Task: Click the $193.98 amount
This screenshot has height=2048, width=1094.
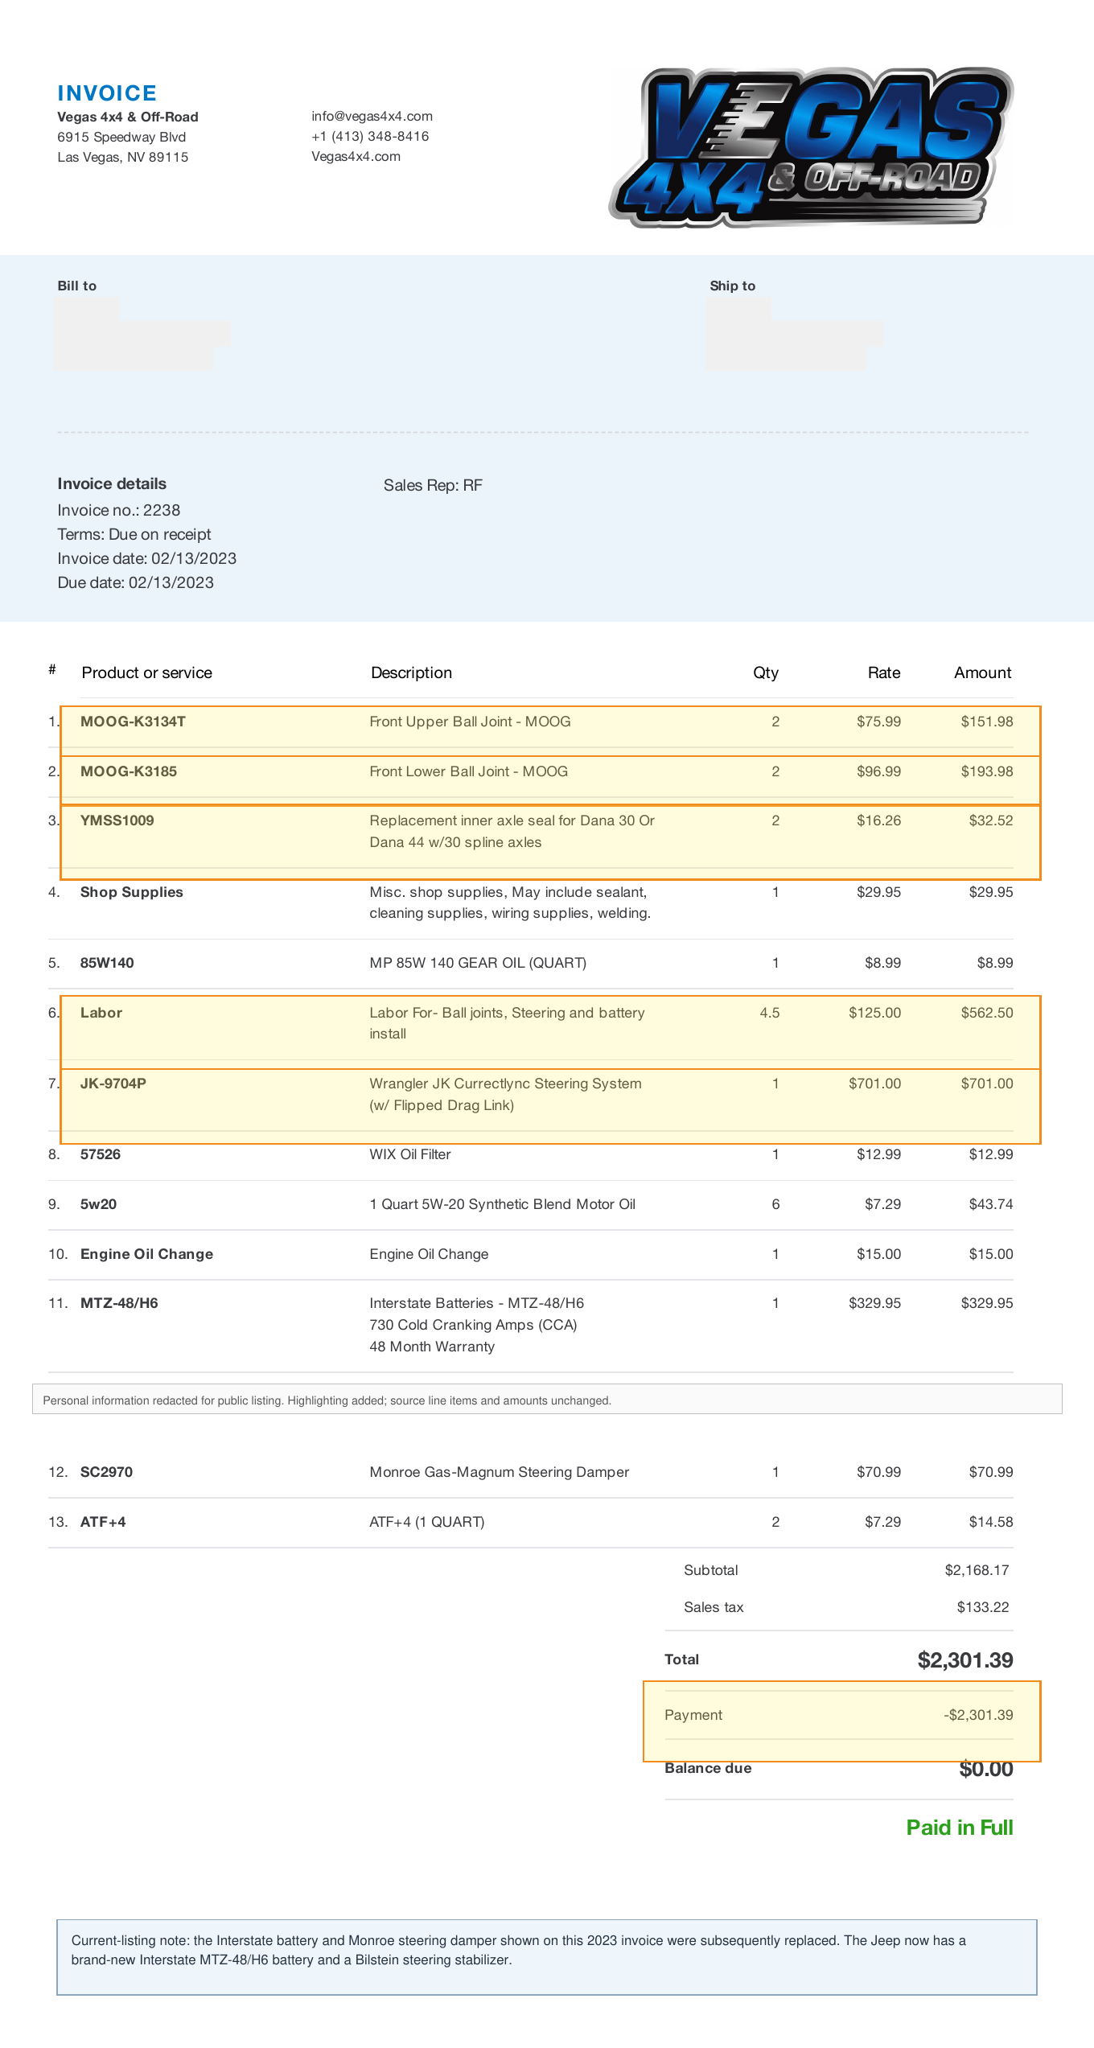Action: pyautogui.click(x=987, y=771)
